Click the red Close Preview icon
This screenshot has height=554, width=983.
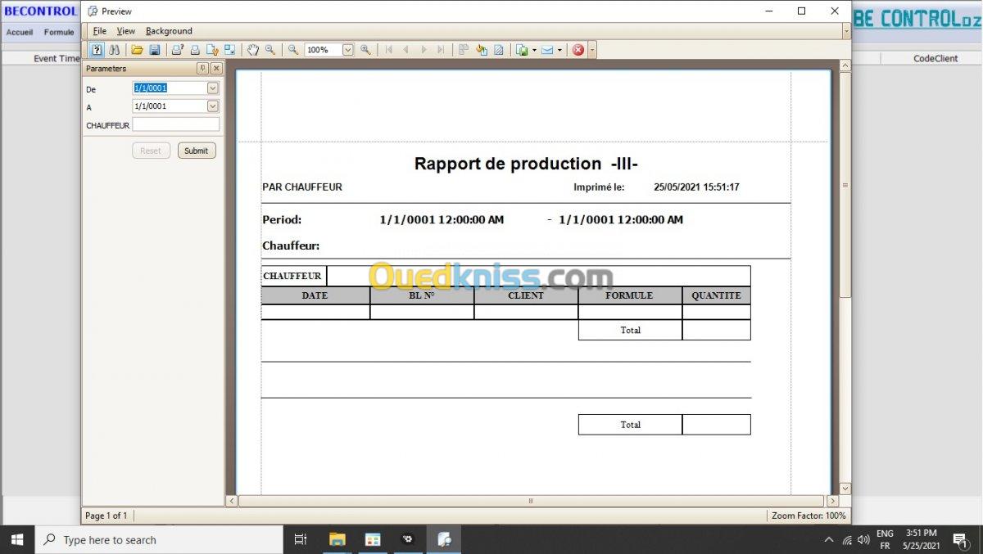pos(578,50)
